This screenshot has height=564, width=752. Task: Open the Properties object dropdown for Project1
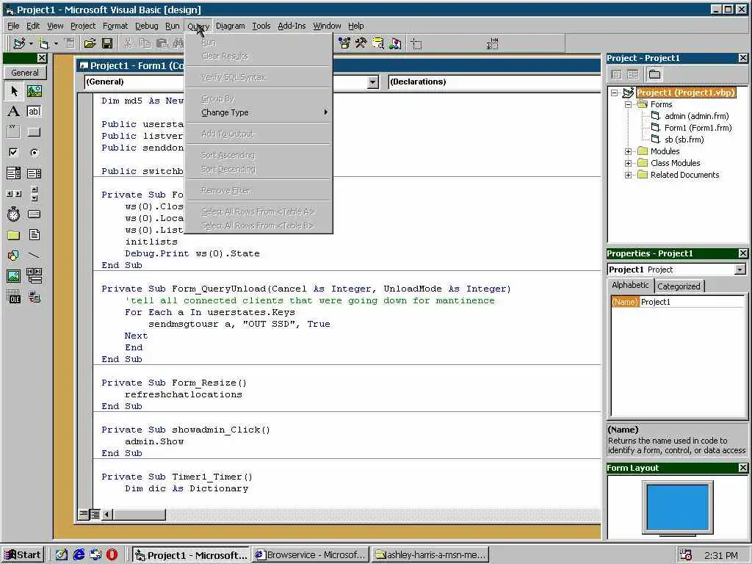tap(740, 270)
